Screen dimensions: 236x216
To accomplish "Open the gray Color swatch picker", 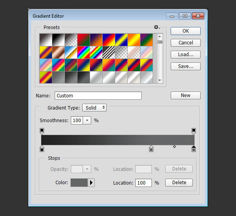I will pyautogui.click(x=79, y=183).
